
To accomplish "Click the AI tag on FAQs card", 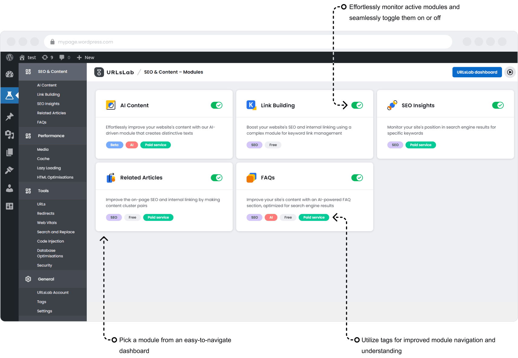I will click(271, 218).
